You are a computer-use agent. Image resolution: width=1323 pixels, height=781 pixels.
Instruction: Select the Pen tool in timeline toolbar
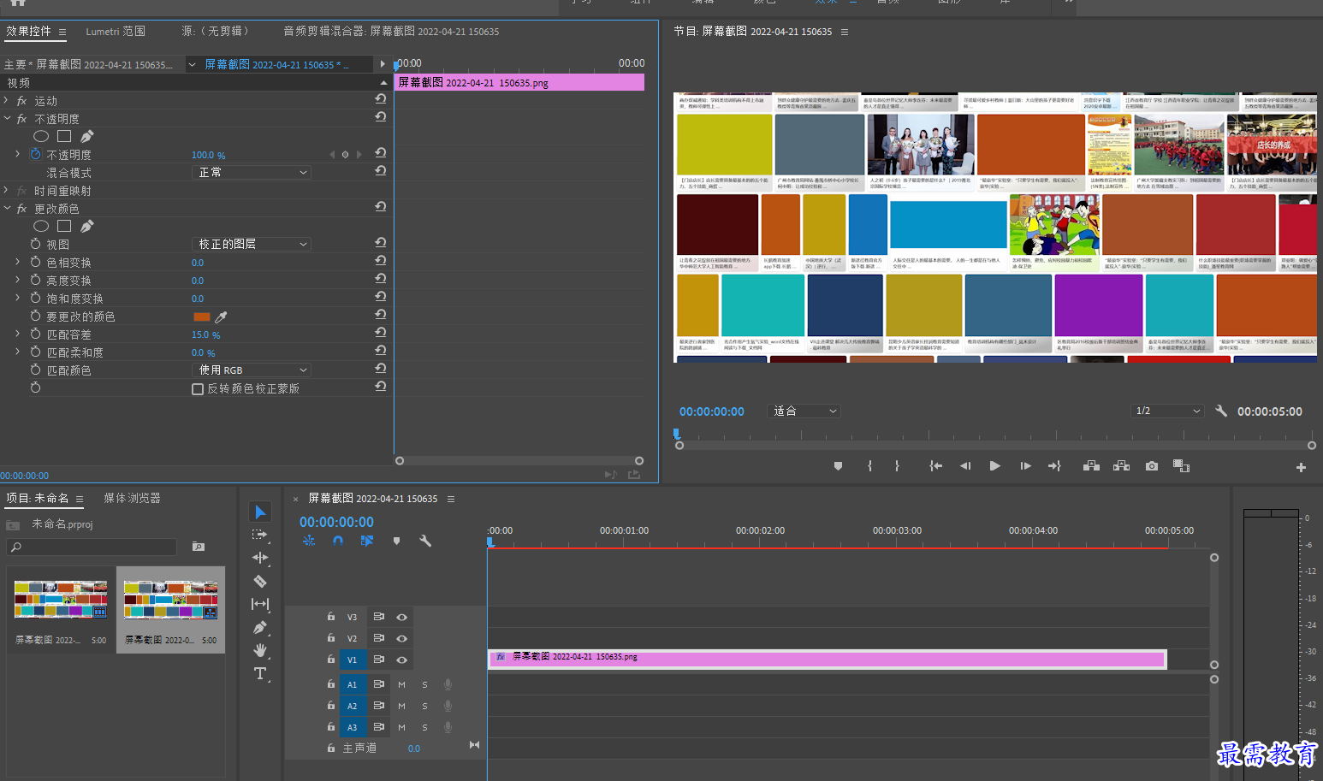[260, 627]
